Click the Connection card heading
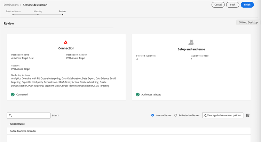 [66, 48]
